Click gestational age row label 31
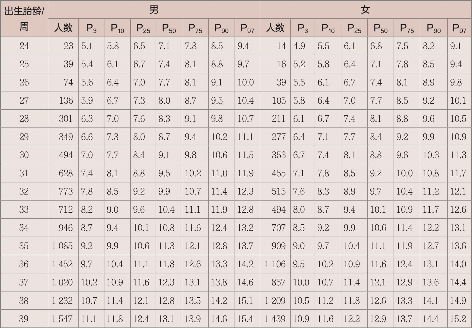This screenshot has width=472, height=328. [x=24, y=173]
